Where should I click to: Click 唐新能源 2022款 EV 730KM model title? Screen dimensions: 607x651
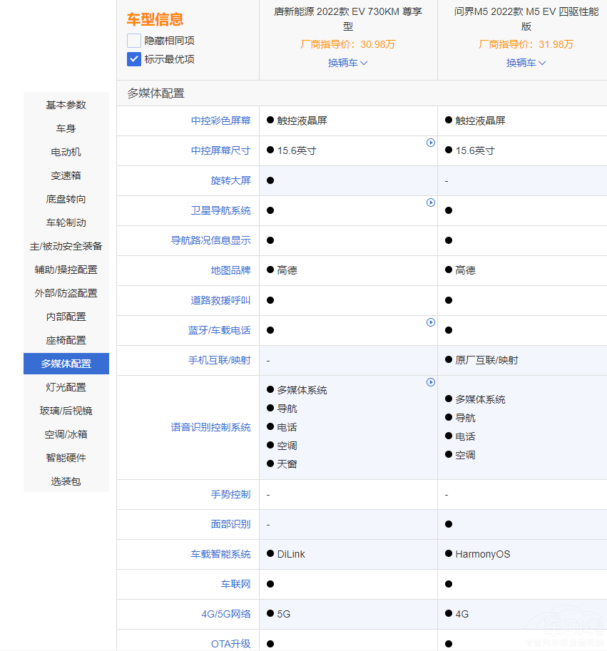[x=348, y=19]
